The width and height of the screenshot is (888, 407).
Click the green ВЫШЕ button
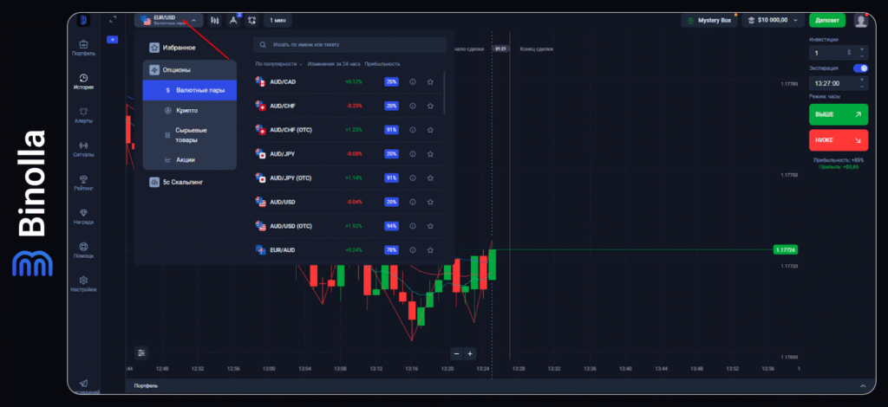click(838, 114)
